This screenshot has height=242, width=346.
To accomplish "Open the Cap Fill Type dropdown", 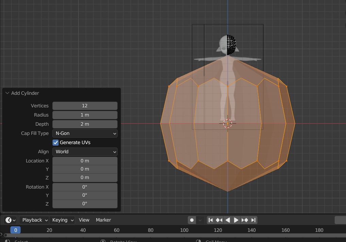I will [85, 133].
